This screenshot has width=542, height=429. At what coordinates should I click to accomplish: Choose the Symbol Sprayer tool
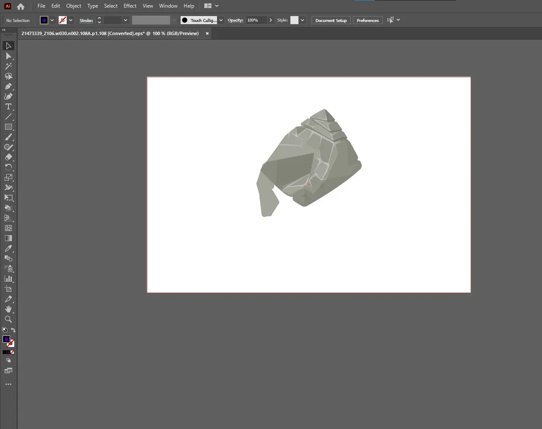point(8,268)
